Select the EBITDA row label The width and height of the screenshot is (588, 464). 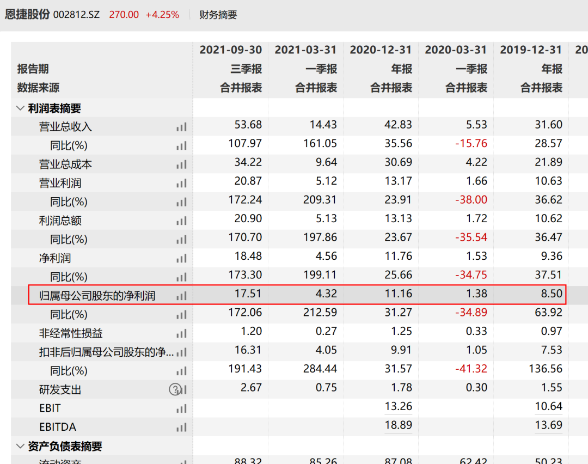coord(58,427)
